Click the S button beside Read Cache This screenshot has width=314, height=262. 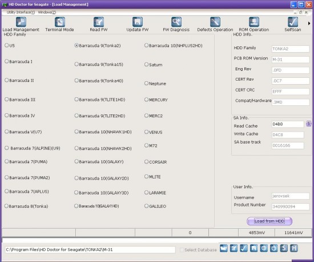309,124
